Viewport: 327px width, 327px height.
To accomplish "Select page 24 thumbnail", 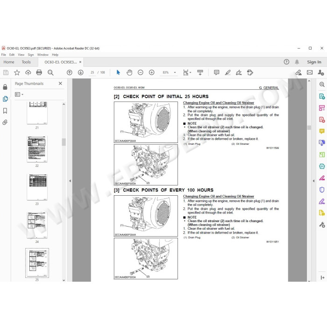I will (x=37, y=225).
